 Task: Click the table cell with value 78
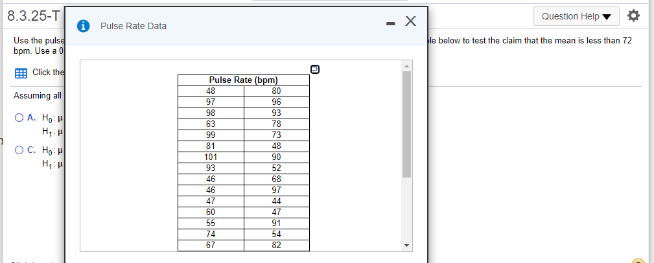click(277, 124)
